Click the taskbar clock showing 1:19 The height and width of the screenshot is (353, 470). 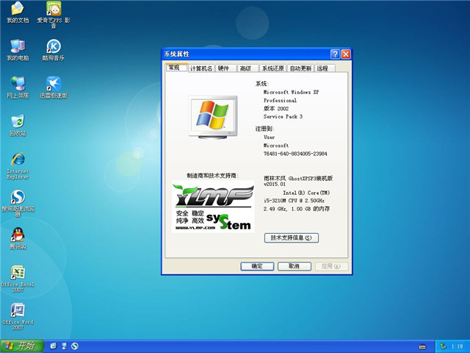tap(457, 346)
